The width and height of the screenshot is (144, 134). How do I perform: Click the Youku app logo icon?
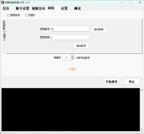2,3
